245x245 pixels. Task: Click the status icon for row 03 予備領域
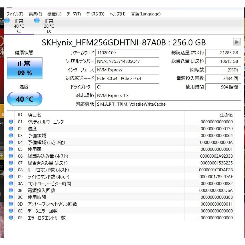pyautogui.click(x=11, y=135)
